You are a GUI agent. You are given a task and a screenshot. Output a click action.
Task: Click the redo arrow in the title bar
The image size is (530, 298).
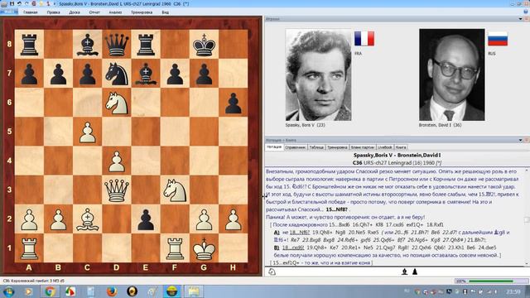coord(26,3)
